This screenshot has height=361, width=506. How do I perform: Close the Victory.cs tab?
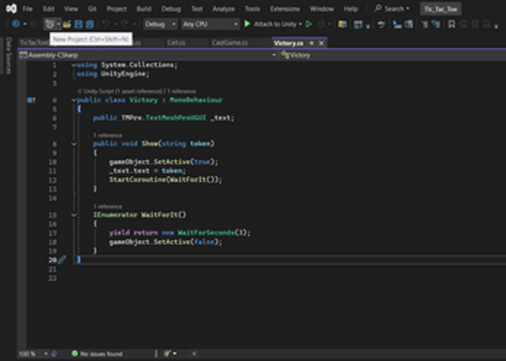pyautogui.click(x=321, y=43)
